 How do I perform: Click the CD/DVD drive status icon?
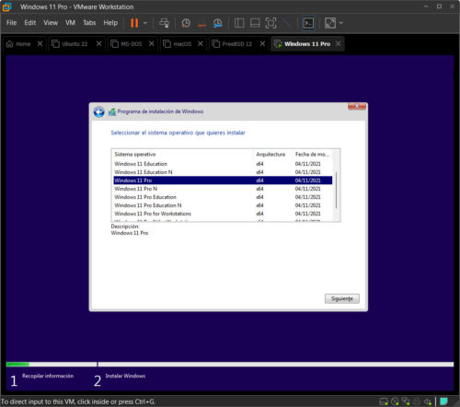pos(395,401)
